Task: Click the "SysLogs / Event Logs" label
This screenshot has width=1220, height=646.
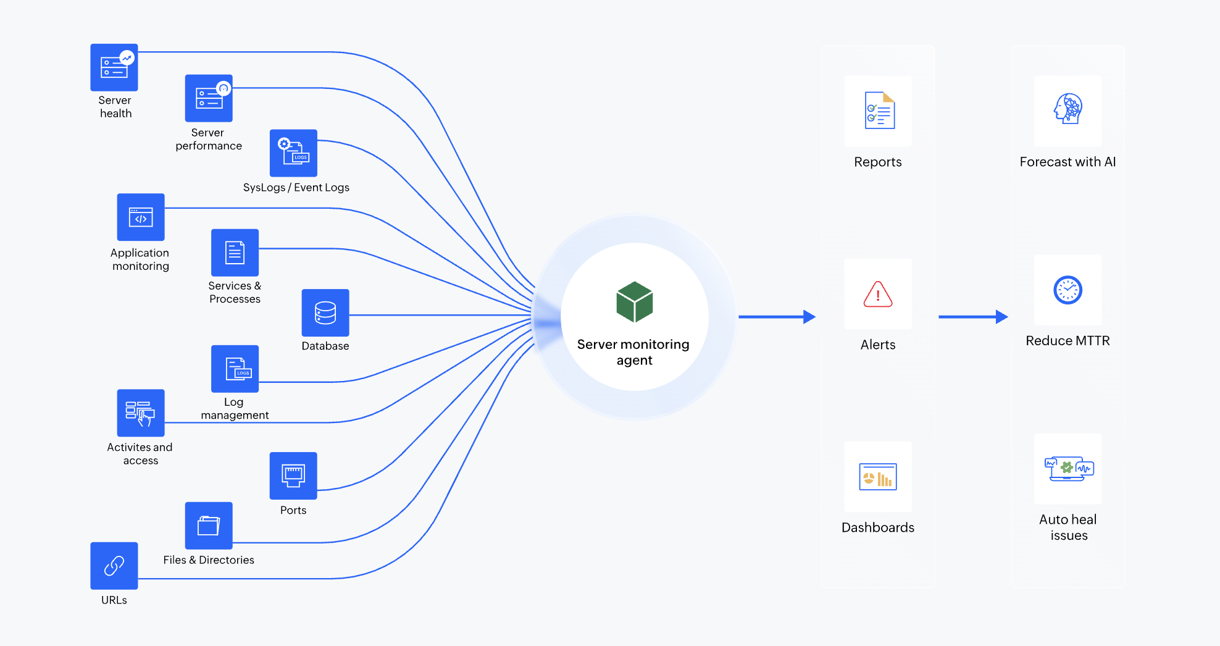Action: (x=296, y=188)
